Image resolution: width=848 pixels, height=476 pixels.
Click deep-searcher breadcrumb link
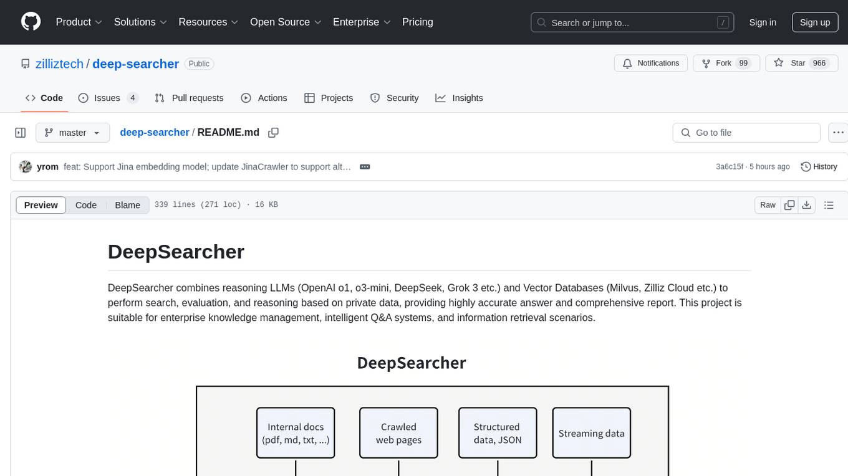click(155, 133)
